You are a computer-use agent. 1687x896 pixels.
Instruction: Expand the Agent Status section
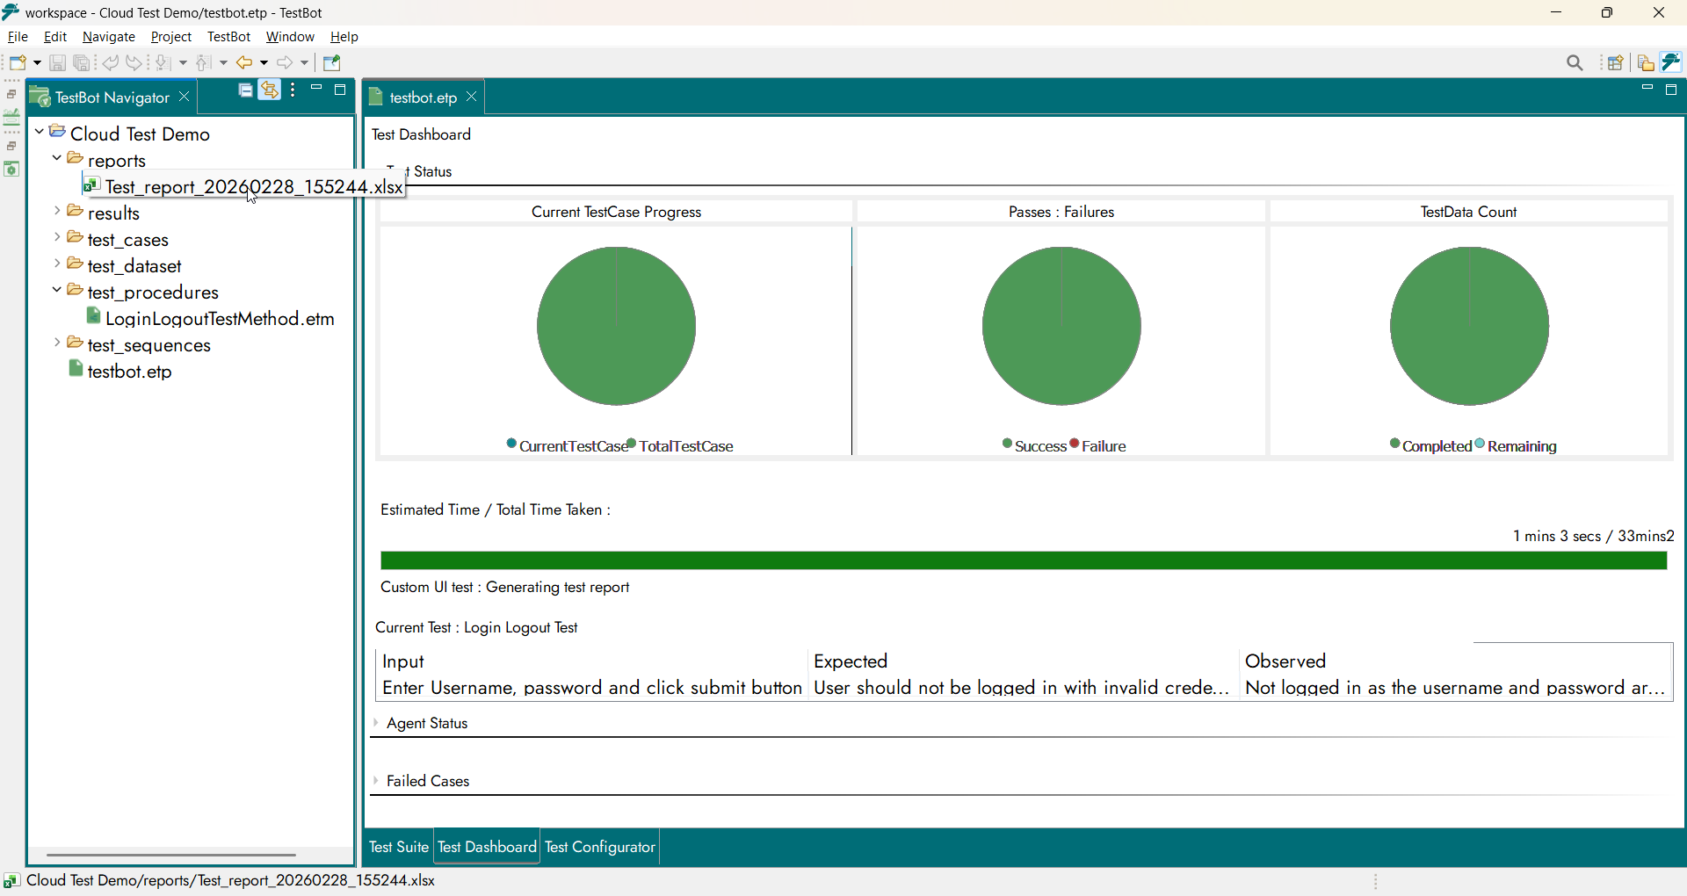coord(377,723)
